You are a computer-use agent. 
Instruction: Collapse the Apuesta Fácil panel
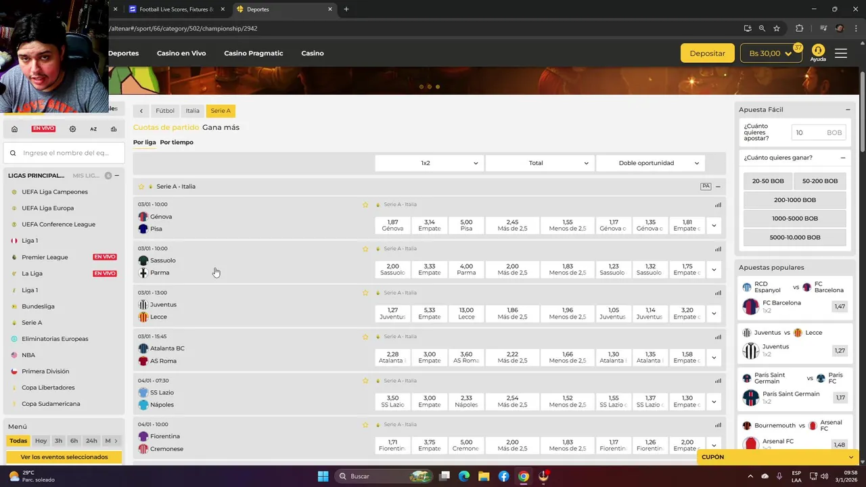point(848,110)
